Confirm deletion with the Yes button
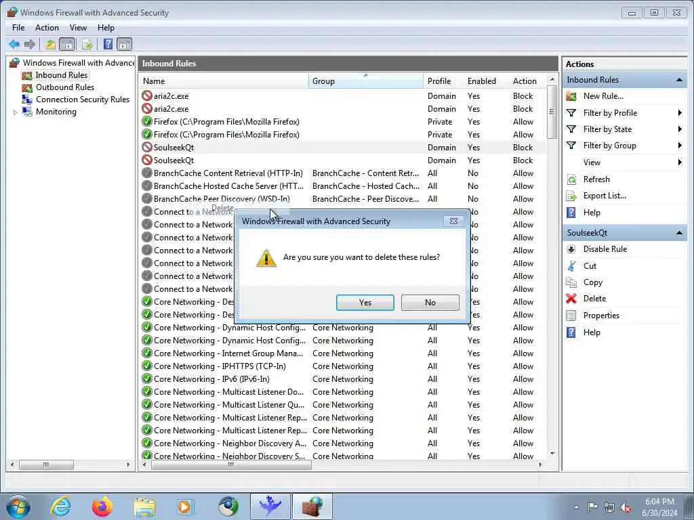 [365, 303]
